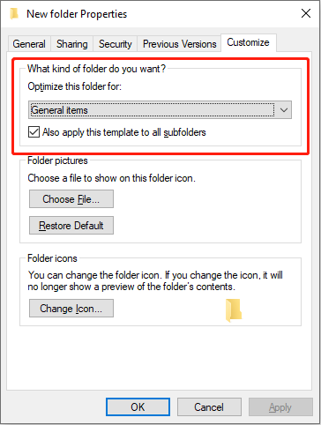Confirm with the OK button
This screenshot has width=321, height=425.
point(138,407)
